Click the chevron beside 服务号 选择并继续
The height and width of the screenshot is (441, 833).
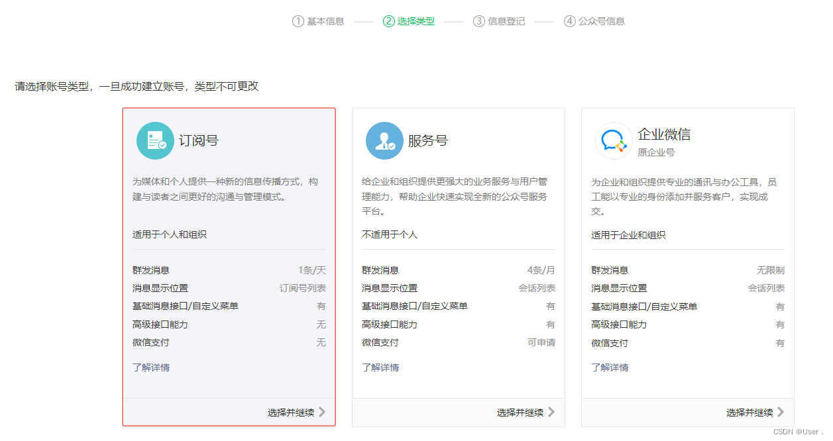tap(551, 412)
